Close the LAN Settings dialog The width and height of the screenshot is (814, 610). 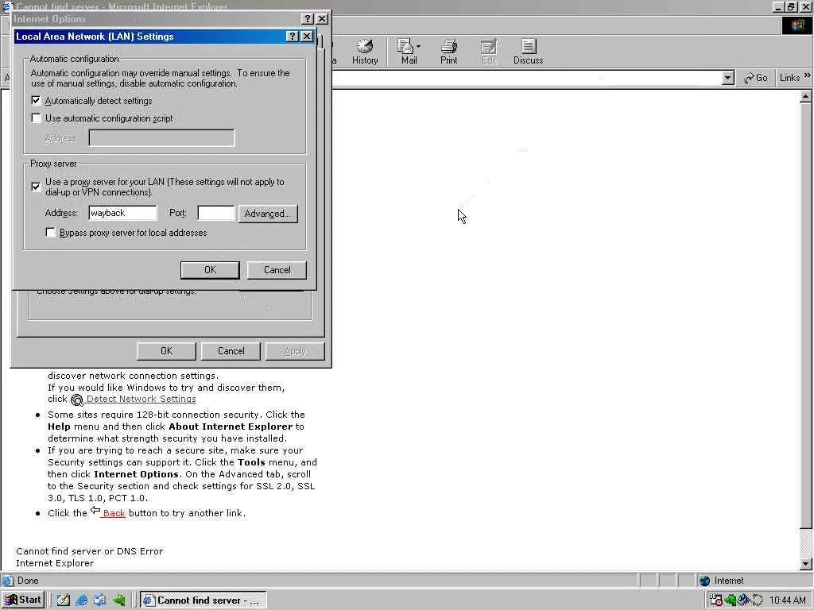[x=307, y=37]
